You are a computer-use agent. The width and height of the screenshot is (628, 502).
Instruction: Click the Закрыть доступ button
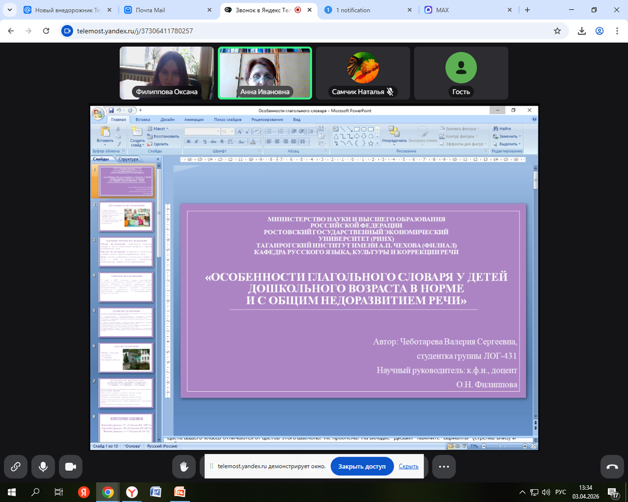tap(362, 466)
